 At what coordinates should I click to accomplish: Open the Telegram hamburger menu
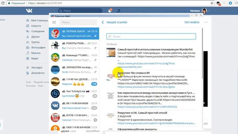pos(54,22)
